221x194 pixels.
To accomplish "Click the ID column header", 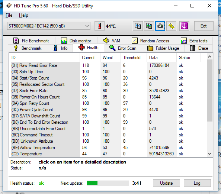I will [x=45, y=58].
